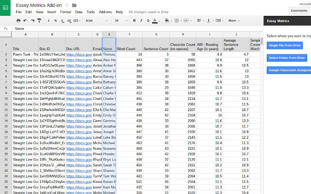Open the Help menu
This screenshot has width=311, height=194.
click(119, 12)
